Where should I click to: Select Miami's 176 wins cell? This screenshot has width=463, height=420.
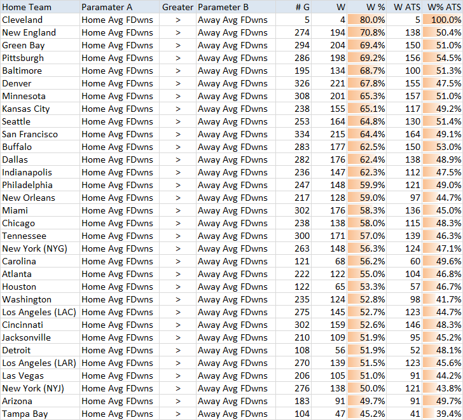pos(329,210)
